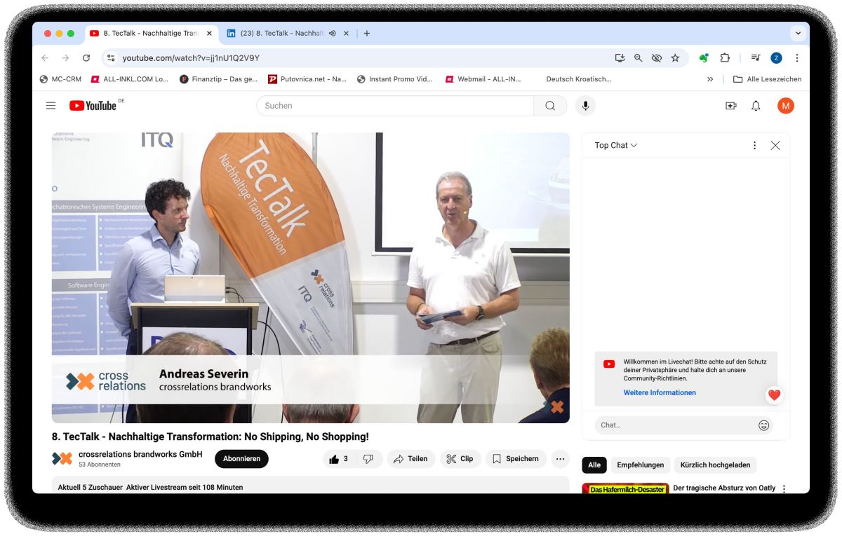842x536 pixels.
Task: Open the MC-CRM bookmark
Action: [x=60, y=79]
